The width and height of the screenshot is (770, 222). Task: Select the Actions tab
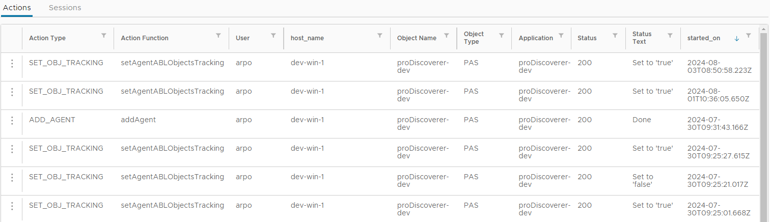[x=17, y=8]
